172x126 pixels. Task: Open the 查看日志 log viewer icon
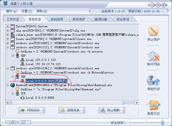tap(153, 105)
